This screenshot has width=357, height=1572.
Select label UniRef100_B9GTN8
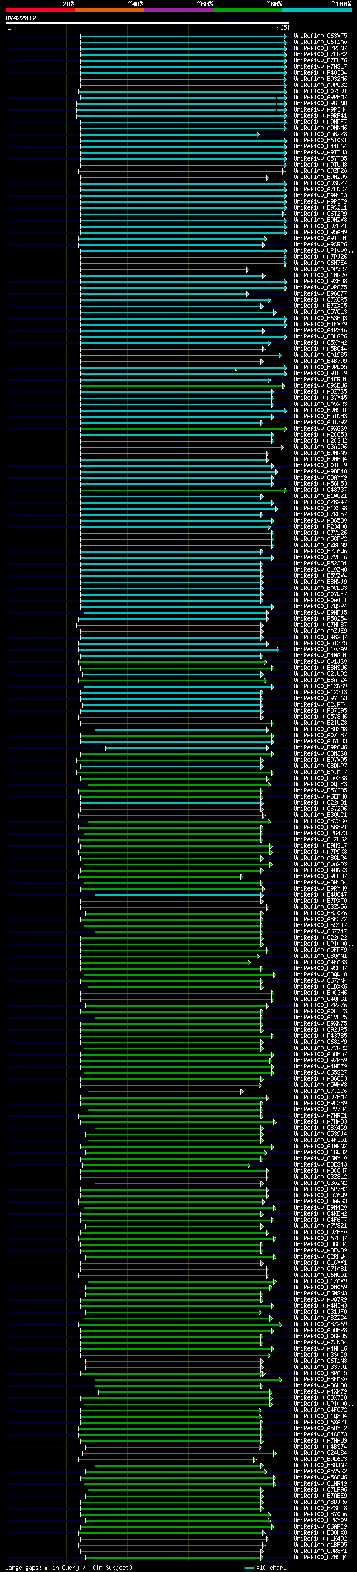(320, 104)
